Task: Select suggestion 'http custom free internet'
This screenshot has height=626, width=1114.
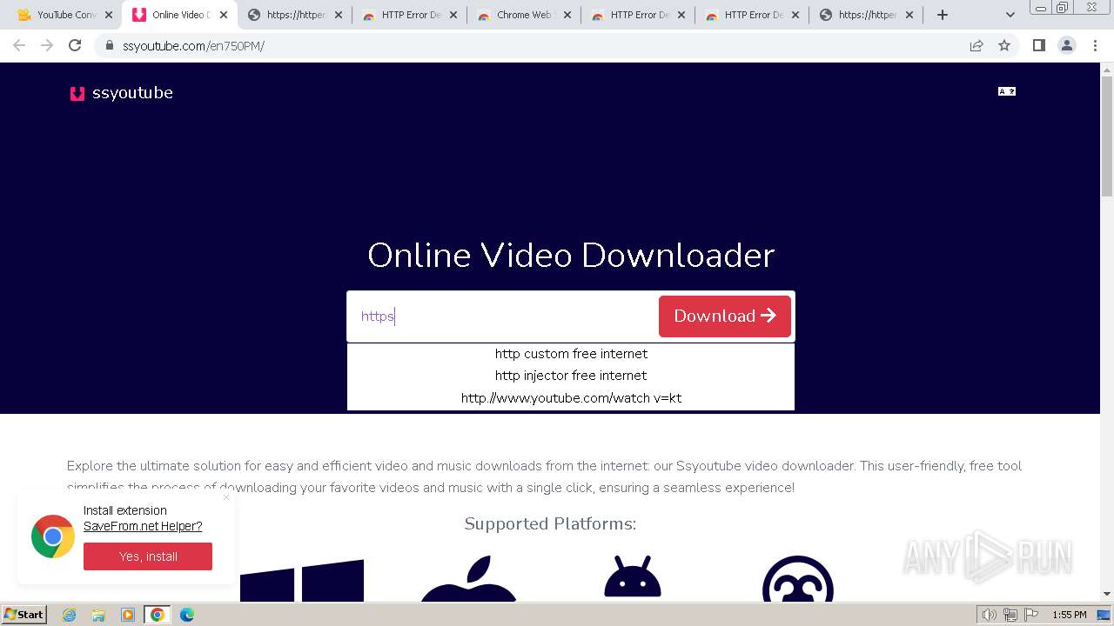Action: click(x=571, y=354)
